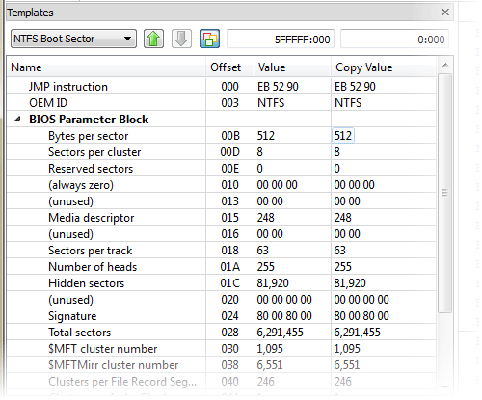Select the Signature row
Viewport: 482px width, 400px height.
click(222, 316)
